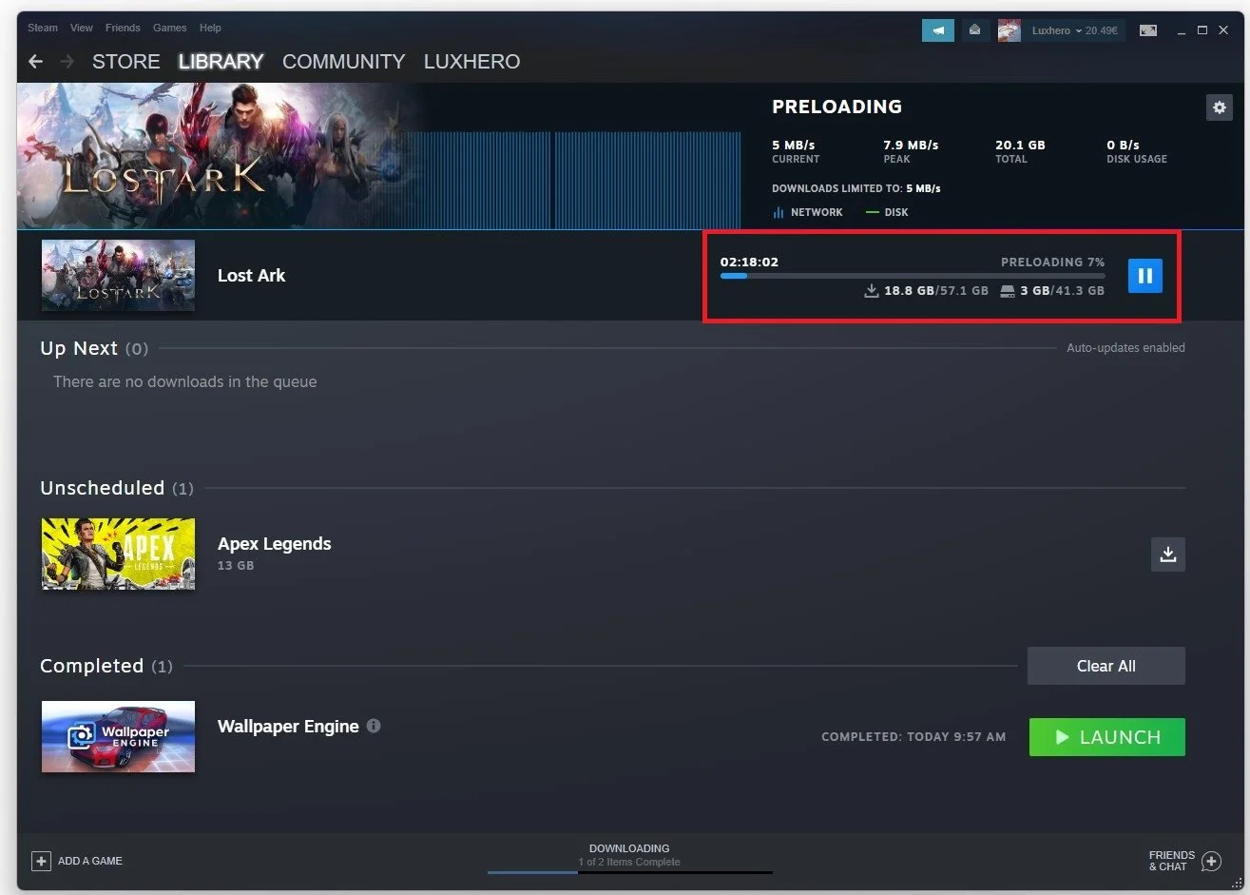Start Apex Legends download with arrow icon
The width and height of the screenshot is (1250, 895).
tap(1168, 555)
